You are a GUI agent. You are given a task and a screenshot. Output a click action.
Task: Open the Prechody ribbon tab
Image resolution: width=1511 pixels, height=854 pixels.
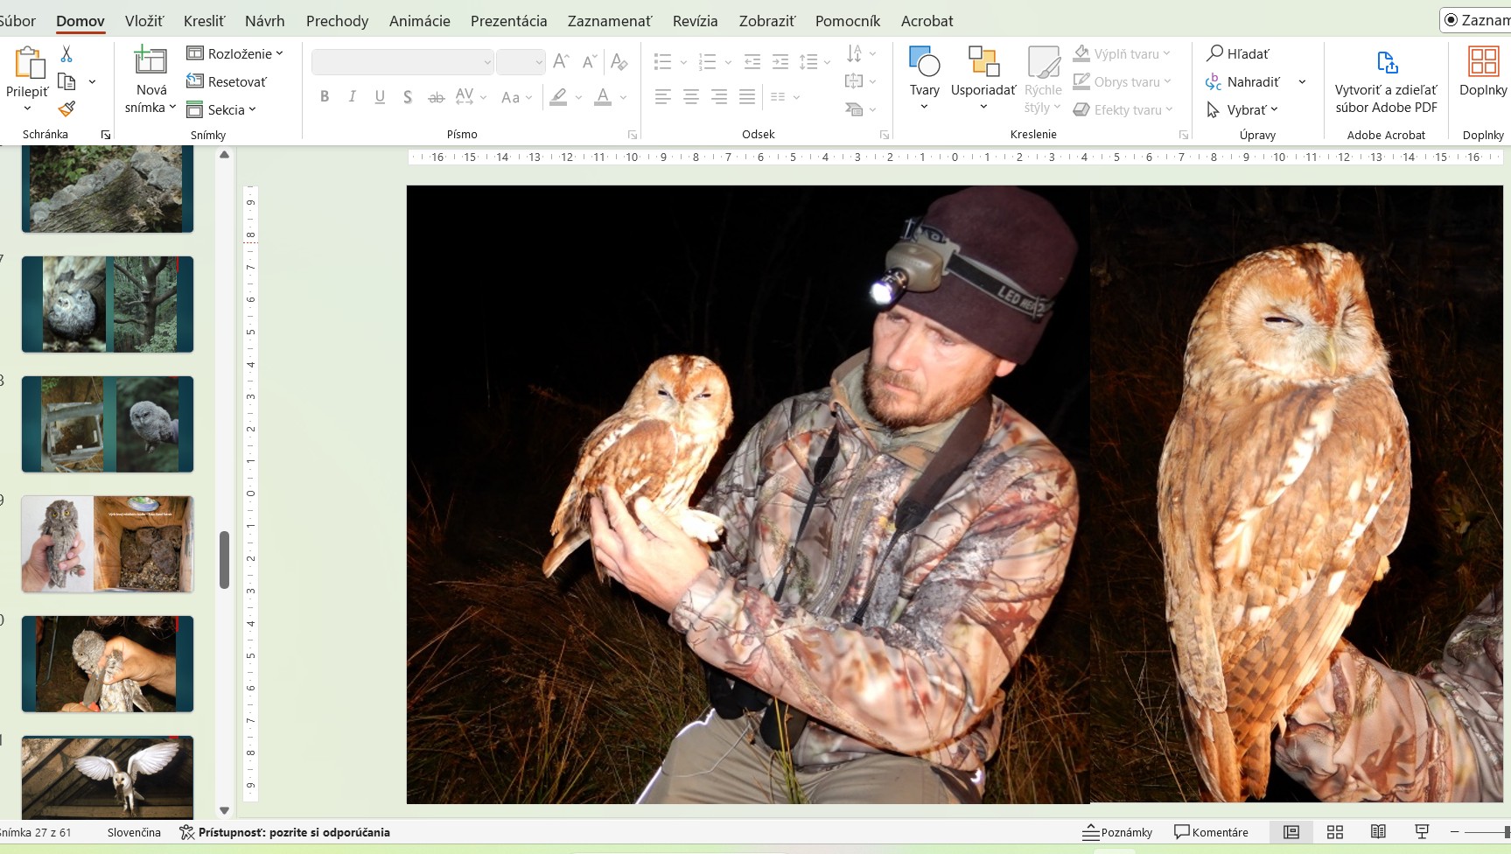[x=337, y=21]
